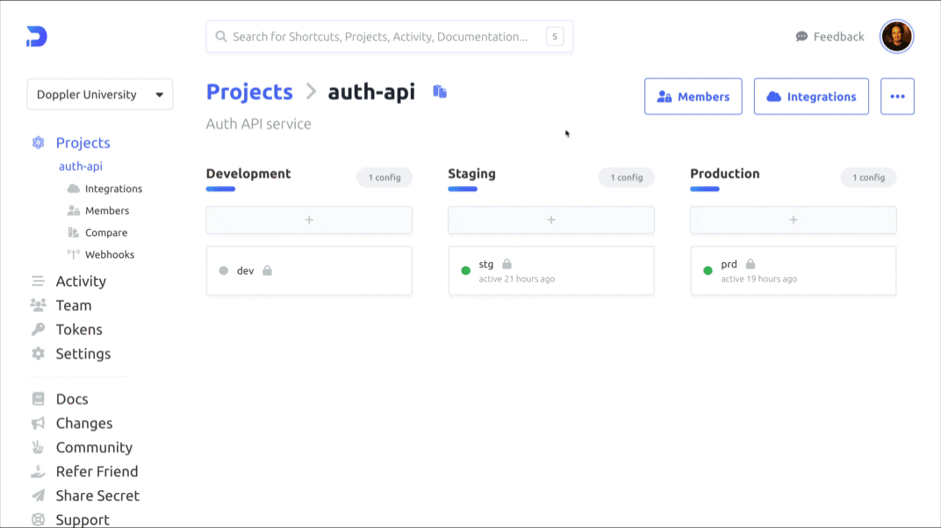Image resolution: width=941 pixels, height=528 pixels.
Task: Open Tokens from the sidebar
Action: point(79,330)
